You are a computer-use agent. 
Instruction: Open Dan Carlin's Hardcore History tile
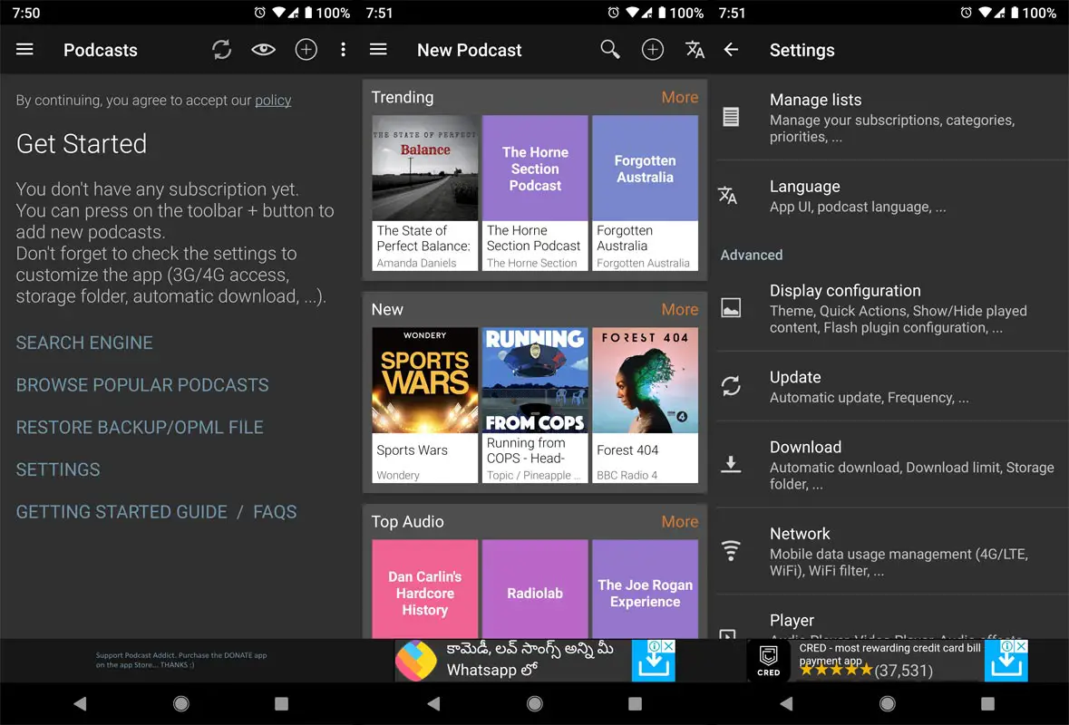(x=424, y=589)
